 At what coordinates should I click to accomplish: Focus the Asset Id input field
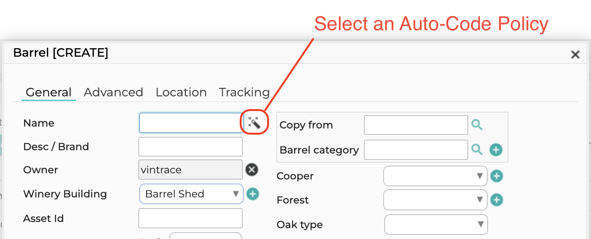pos(191,218)
